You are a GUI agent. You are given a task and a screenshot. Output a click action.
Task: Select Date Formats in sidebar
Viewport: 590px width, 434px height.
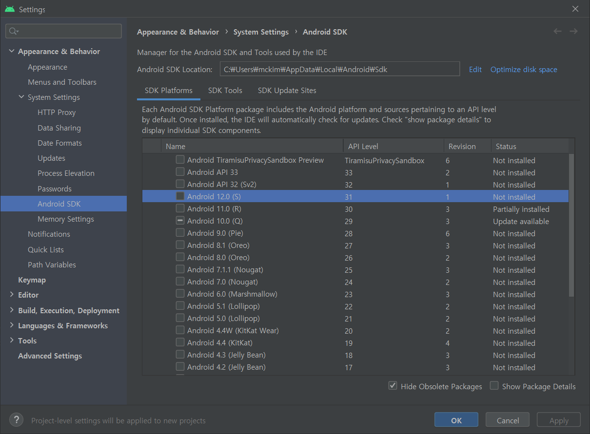pyautogui.click(x=59, y=143)
